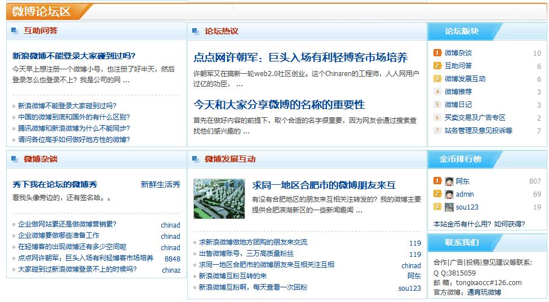Select the 论坛版块 panel header
549x302 pixels.
[x=462, y=32]
